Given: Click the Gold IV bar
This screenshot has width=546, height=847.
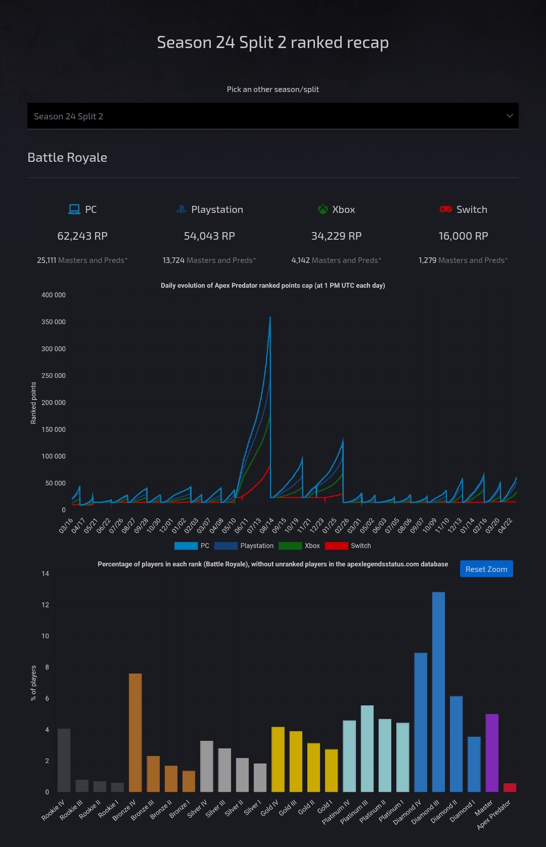Looking at the screenshot, I should (278, 760).
